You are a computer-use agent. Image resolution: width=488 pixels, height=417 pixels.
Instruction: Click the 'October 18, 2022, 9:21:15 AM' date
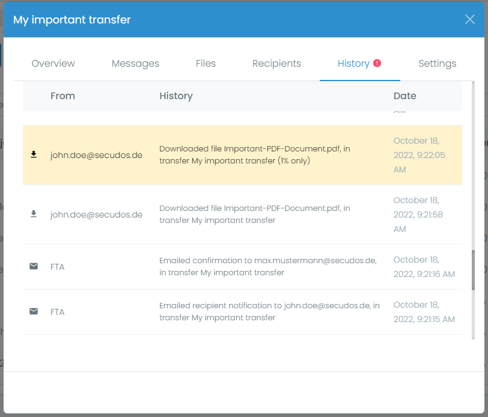point(424,312)
